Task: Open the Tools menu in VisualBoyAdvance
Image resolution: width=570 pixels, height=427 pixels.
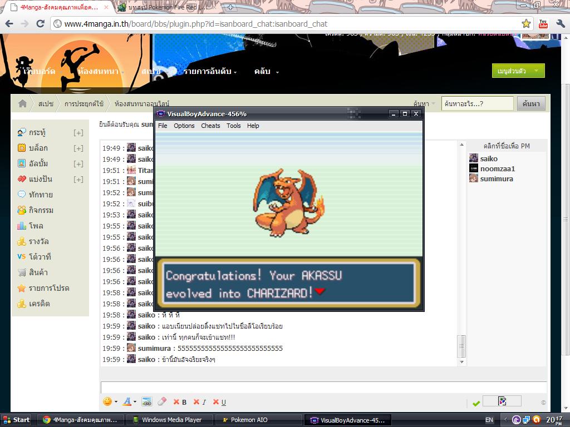Action: point(233,126)
